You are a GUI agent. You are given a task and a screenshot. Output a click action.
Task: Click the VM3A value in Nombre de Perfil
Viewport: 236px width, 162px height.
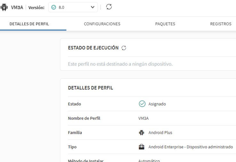(143, 118)
